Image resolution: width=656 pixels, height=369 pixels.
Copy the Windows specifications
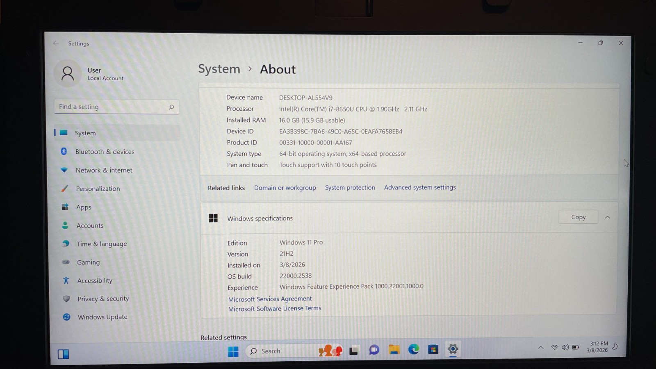(x=578, y=217)
